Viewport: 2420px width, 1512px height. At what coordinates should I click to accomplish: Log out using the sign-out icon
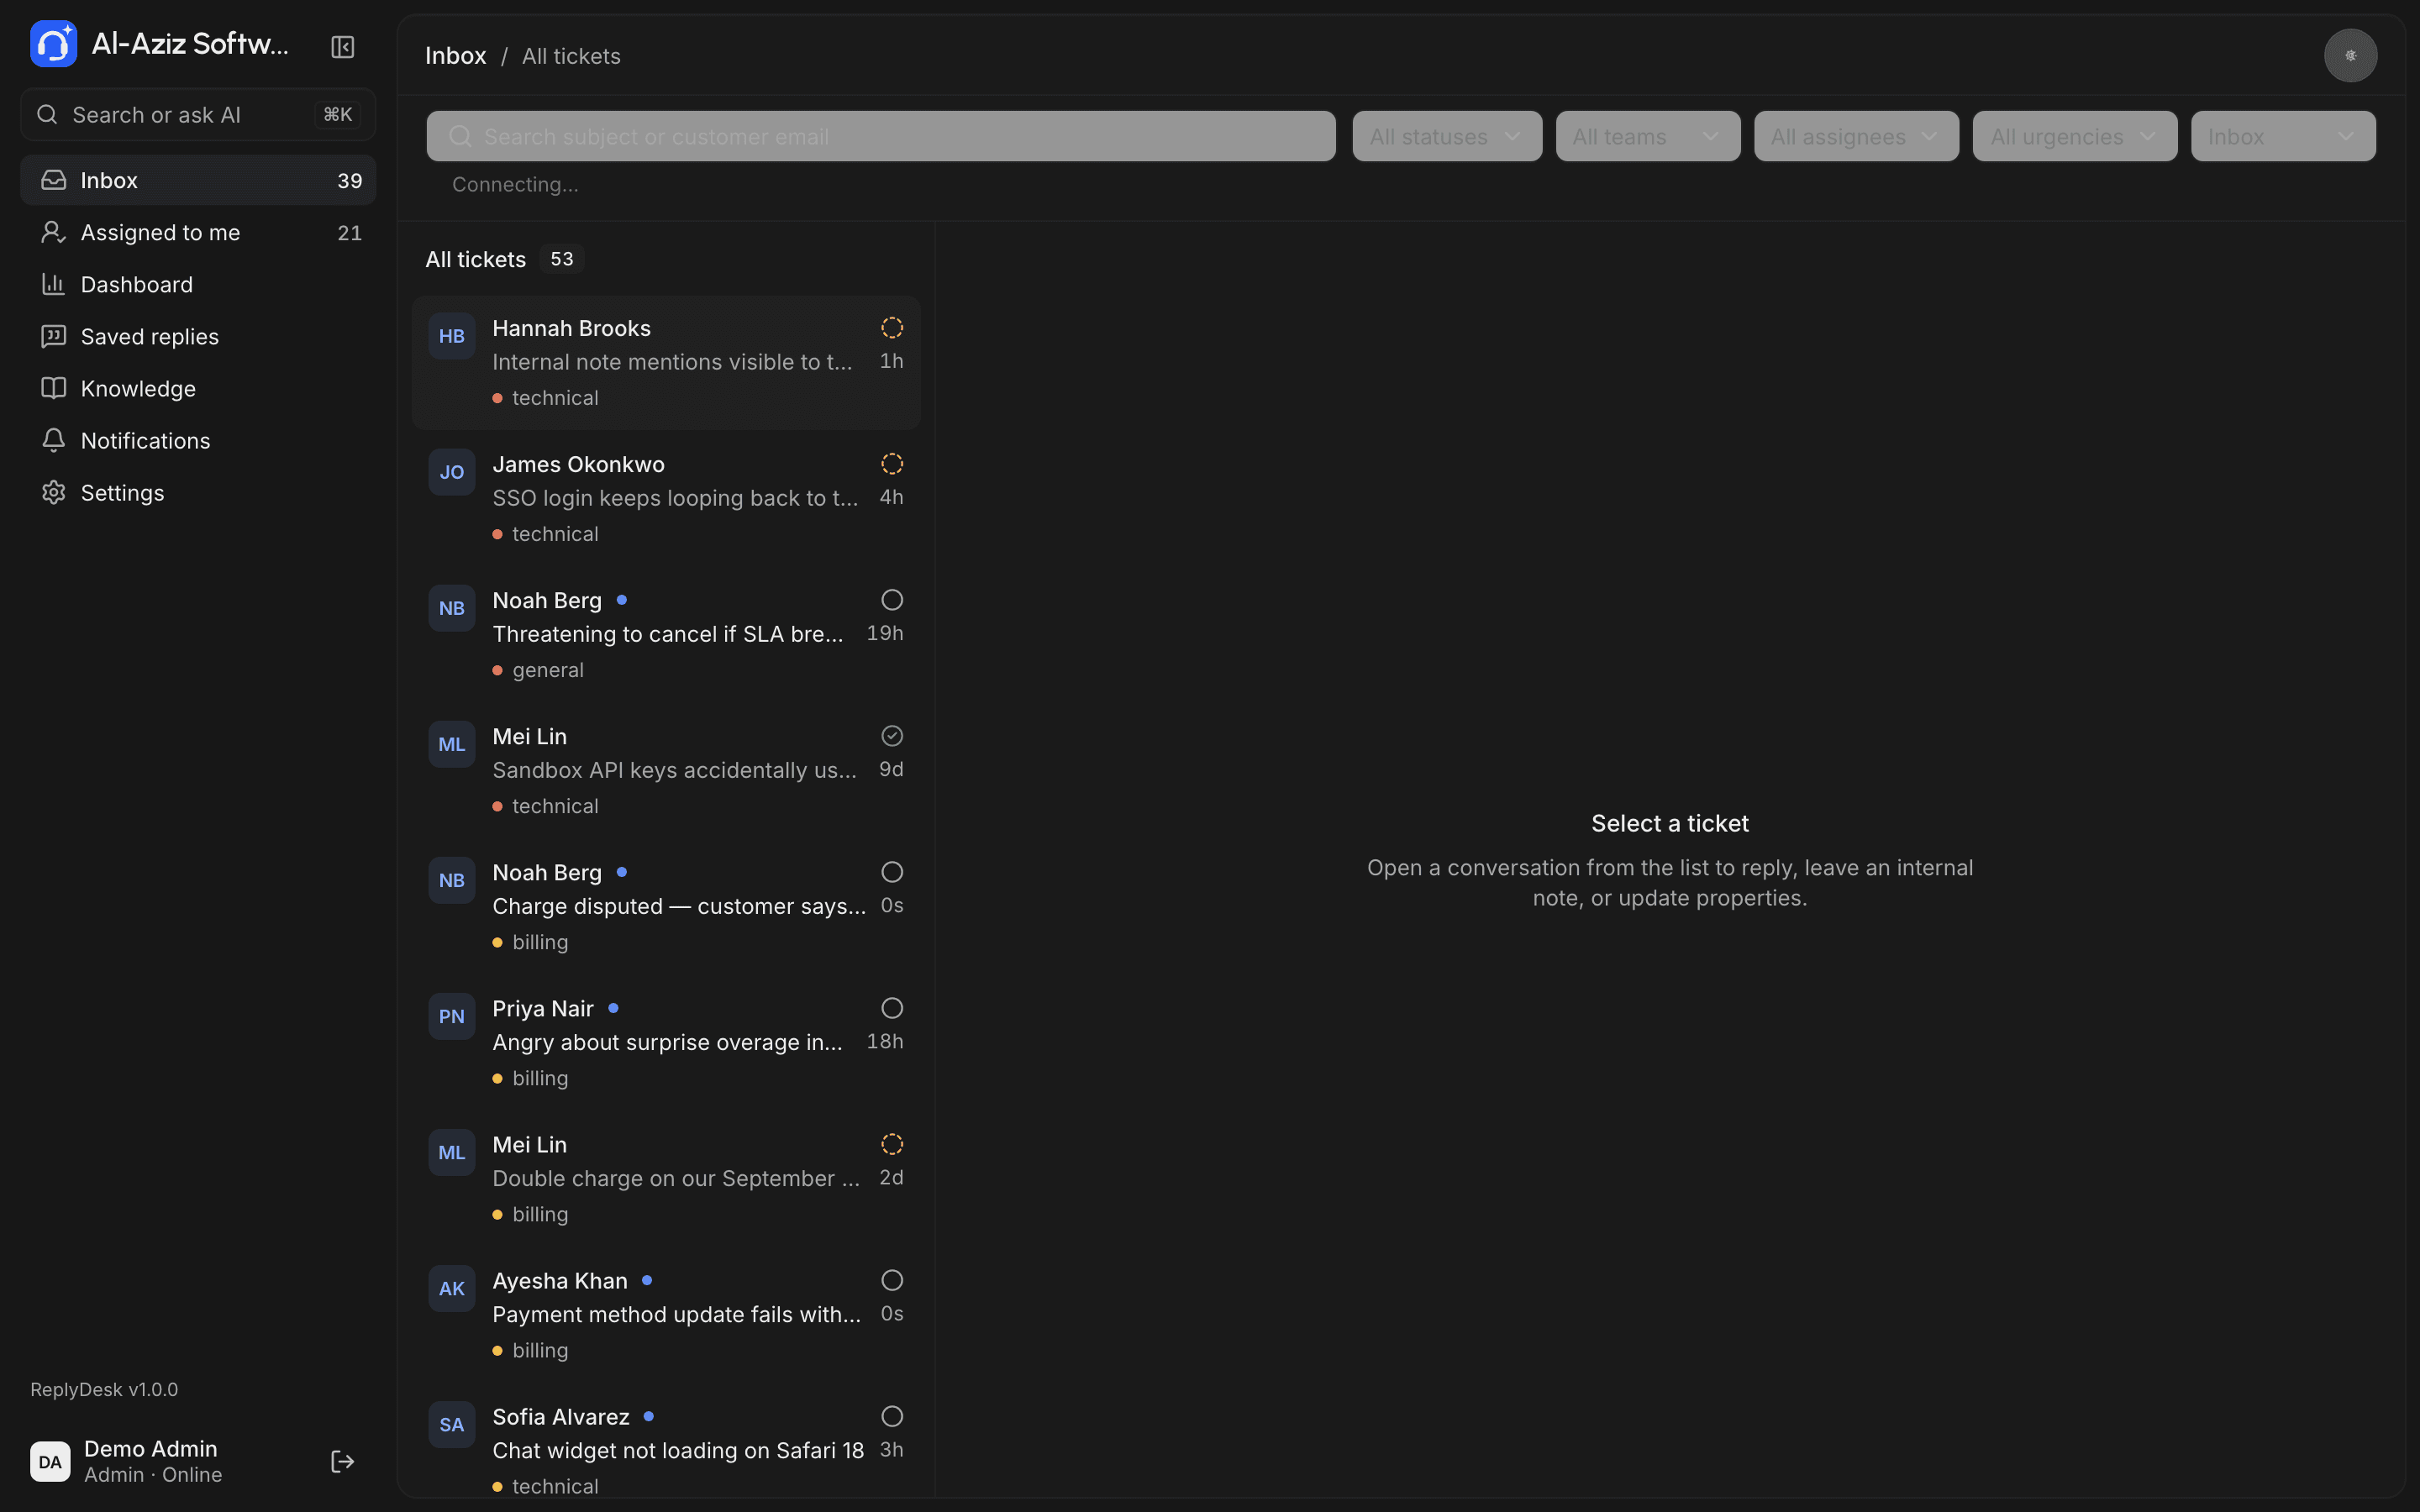pyautogui.click(x=343, y=1461)
